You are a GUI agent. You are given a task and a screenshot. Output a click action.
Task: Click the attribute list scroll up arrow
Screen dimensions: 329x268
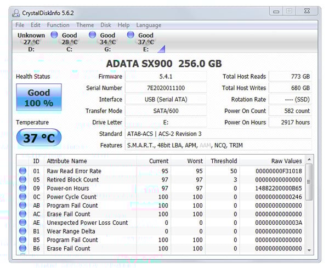tap(309, 159)
